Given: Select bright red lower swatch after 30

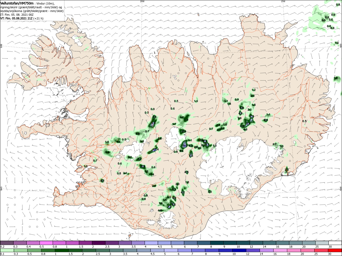Looking at the screenshot, I should [335, 250].
